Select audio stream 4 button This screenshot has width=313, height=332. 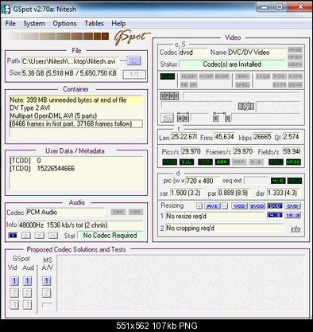click(x=52, y=236)
